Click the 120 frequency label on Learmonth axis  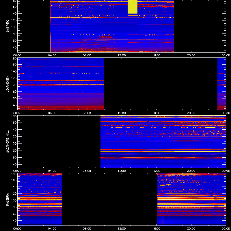[x=14, y=78]
